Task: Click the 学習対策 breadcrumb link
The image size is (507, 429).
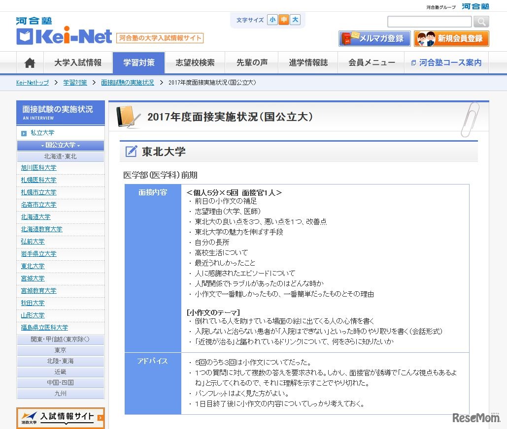Action: [75, 83]
